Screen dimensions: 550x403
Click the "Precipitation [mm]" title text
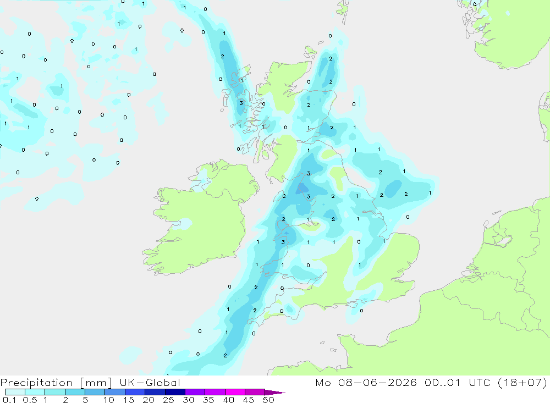pyautogui.click(x=56, y=383)
